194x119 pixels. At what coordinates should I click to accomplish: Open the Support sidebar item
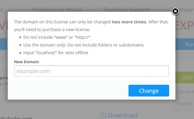click(185, 103)
